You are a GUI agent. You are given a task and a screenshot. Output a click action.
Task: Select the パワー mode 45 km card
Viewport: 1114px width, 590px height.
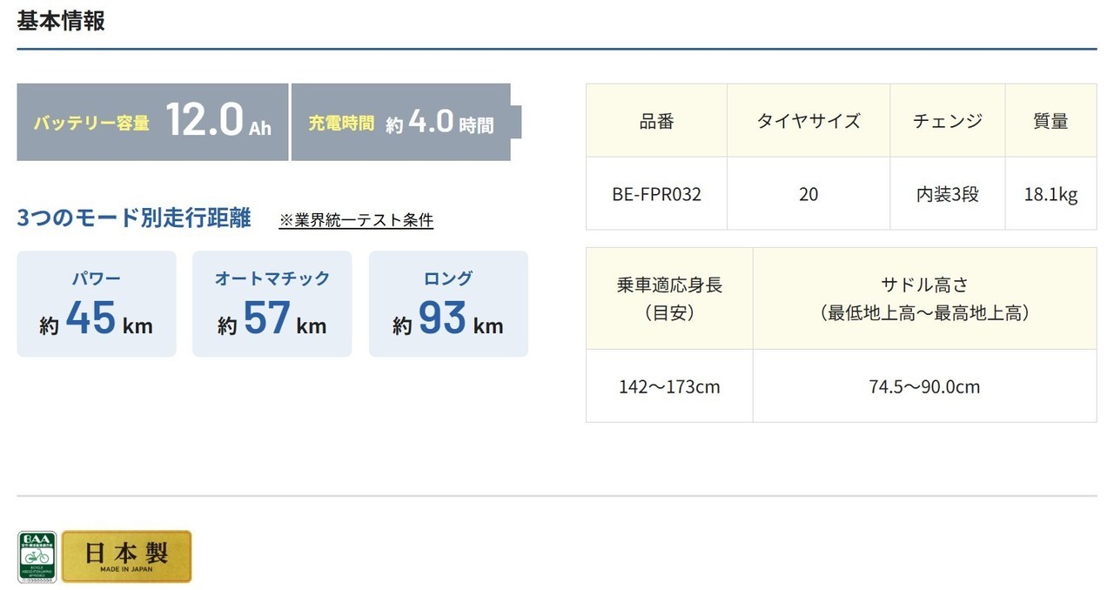(x=97, y=304)
